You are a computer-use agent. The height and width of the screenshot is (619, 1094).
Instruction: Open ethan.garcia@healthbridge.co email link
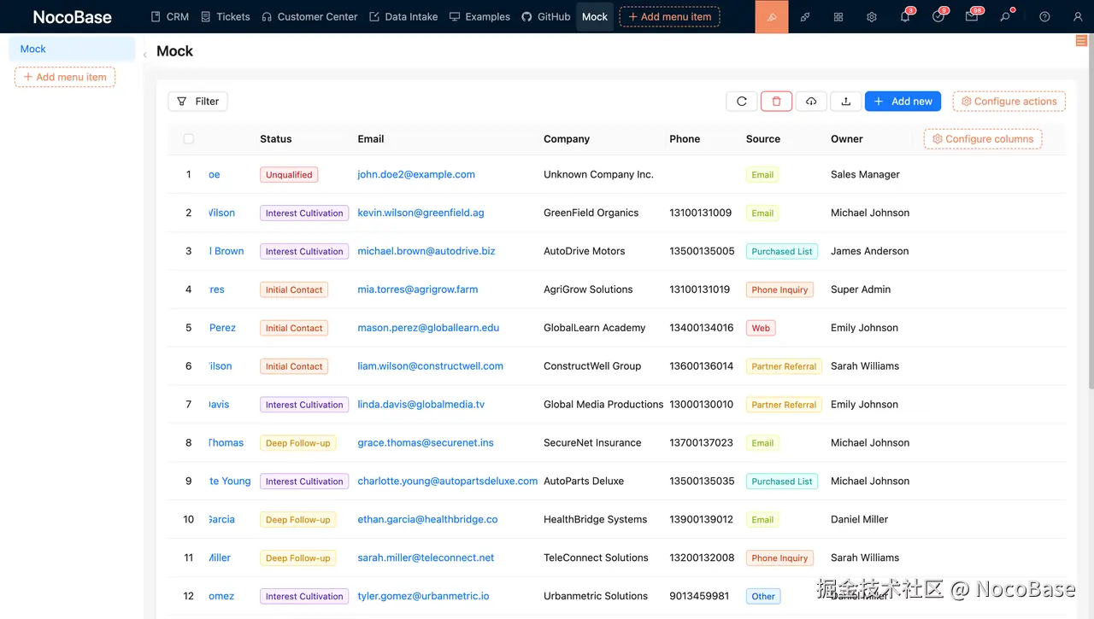(427, 519)
